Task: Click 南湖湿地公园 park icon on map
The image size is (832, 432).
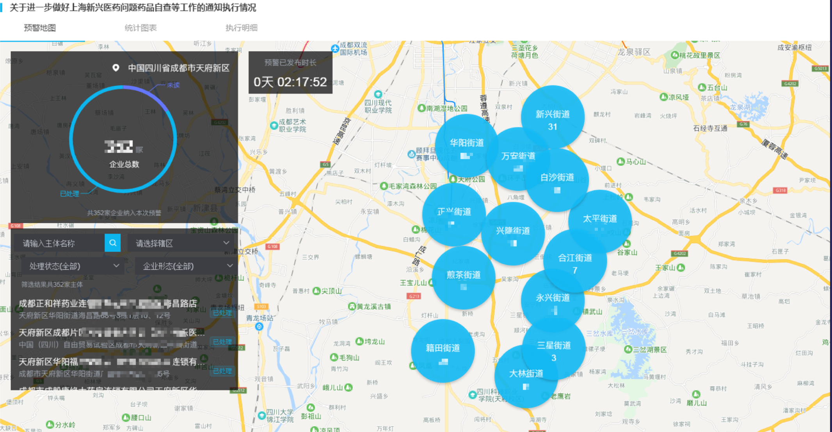Action: tap(421, 108)
